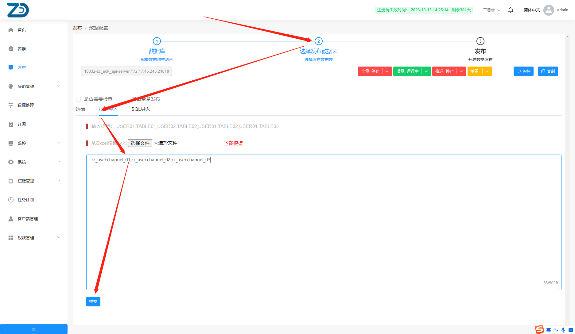
Task: Expand the 增量: 运行中 dropdown arrow
Action: coord(426,71)
